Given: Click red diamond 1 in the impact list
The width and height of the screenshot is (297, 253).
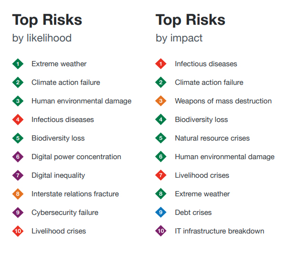Looking at the screenshot, I should tap(161, 64).
